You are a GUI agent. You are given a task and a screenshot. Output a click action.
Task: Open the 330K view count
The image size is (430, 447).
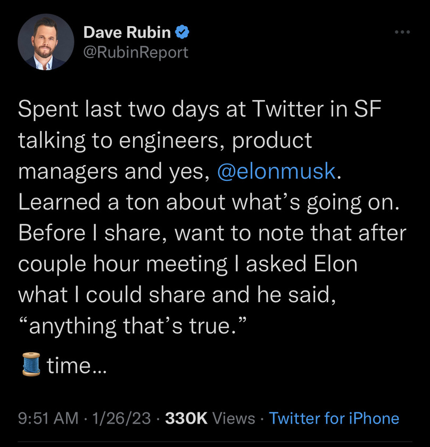(186, 418)
